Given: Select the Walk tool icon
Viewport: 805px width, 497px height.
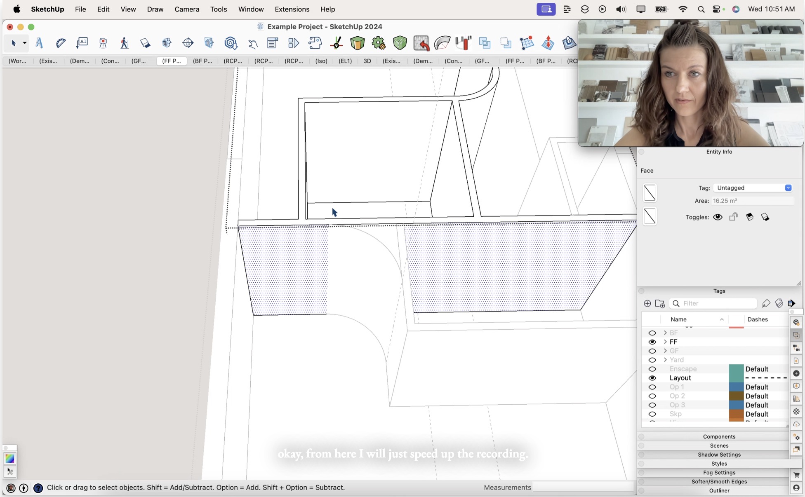Looking at the screenshot, I should coord(124,43).
